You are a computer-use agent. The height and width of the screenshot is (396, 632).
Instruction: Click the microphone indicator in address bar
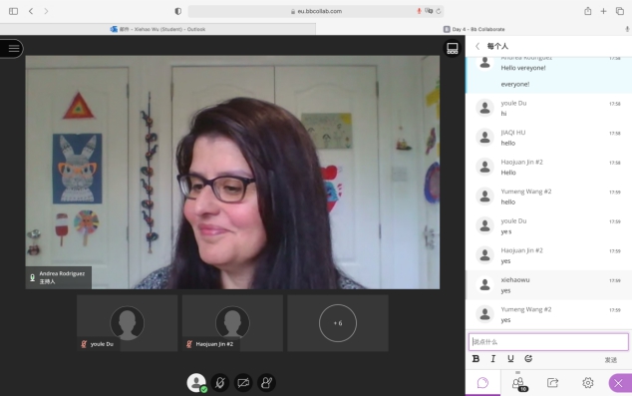(x=420, y=11)
